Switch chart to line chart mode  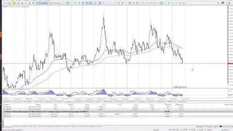71,3
